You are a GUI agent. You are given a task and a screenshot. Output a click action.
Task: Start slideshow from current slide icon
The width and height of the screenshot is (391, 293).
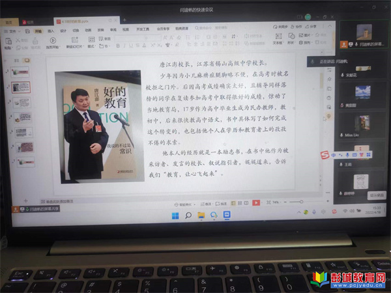click(53, 40)
